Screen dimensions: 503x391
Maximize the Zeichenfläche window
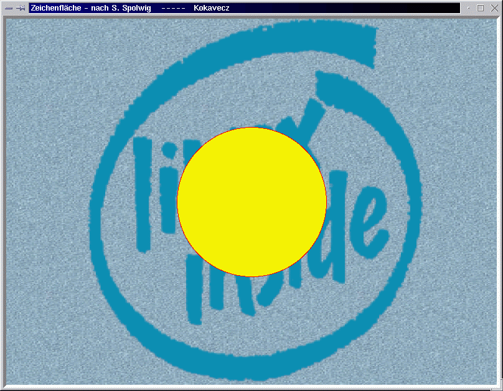[481, 8]
